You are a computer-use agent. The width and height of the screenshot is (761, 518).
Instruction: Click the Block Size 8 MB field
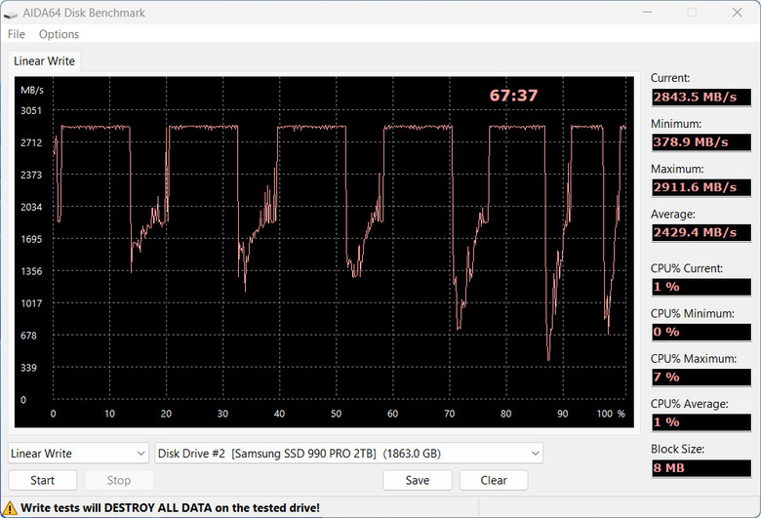tap(701, 468)
